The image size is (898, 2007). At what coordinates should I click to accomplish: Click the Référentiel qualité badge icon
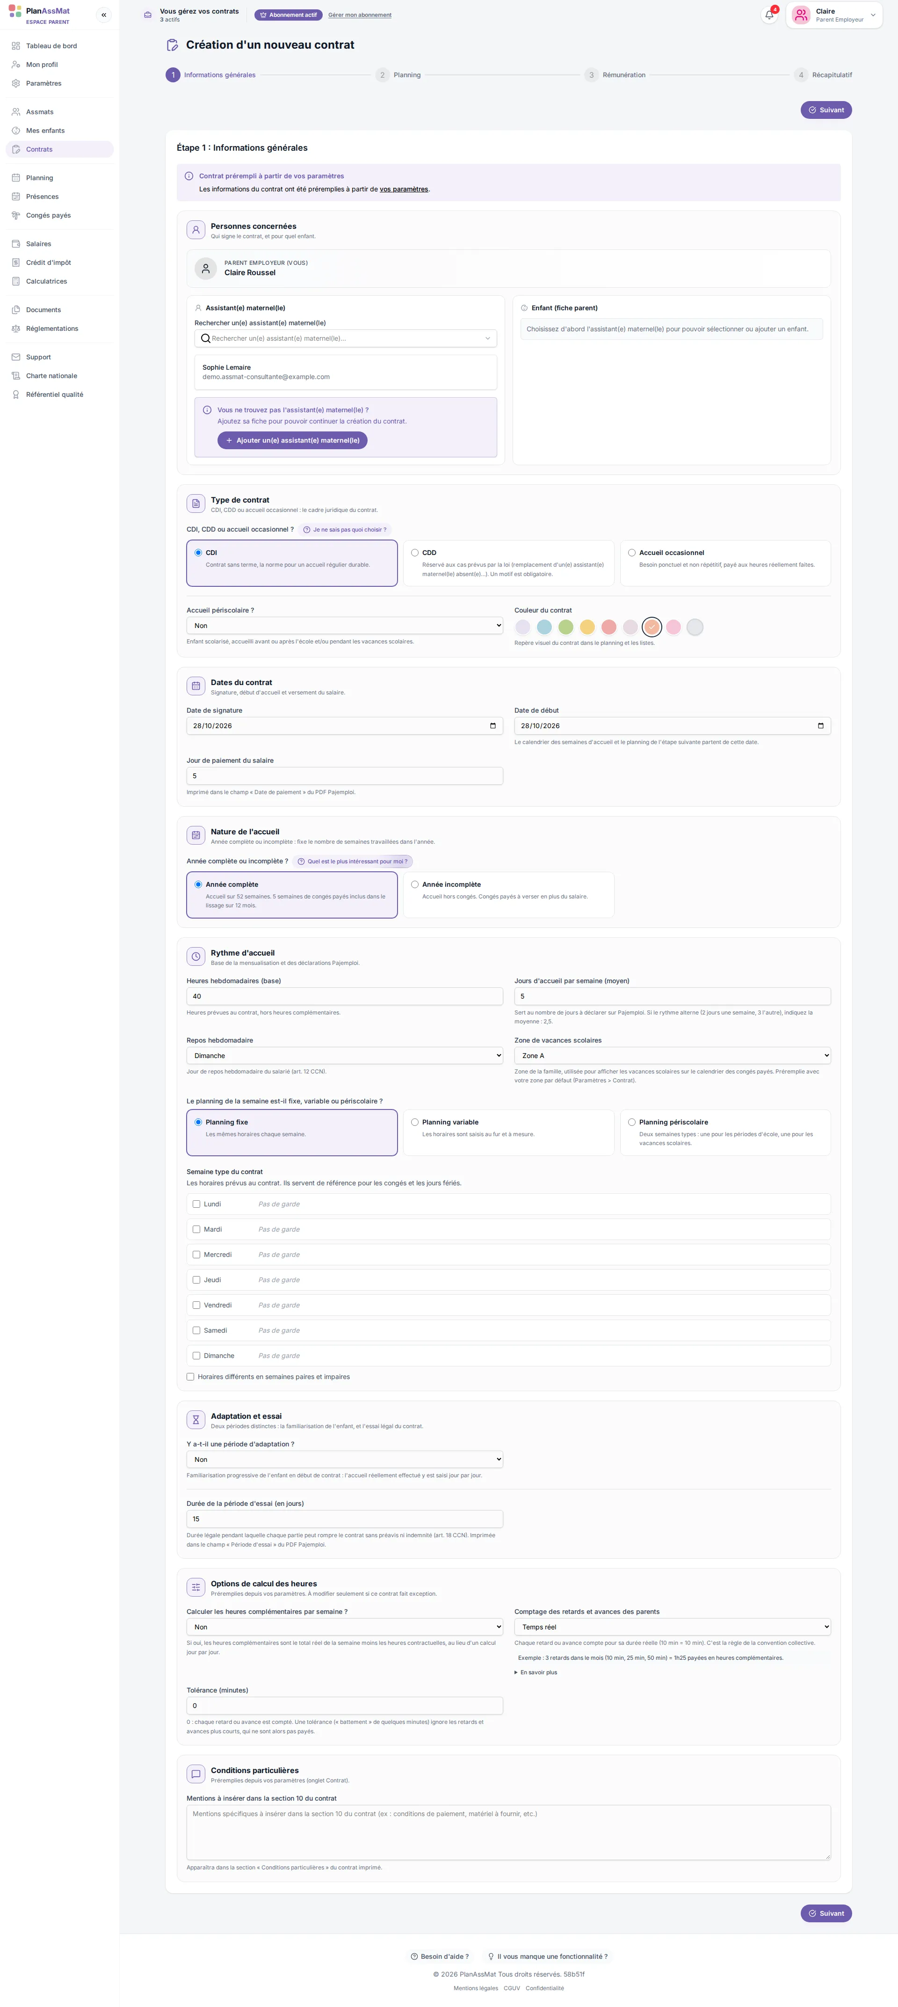click(15, 394)
